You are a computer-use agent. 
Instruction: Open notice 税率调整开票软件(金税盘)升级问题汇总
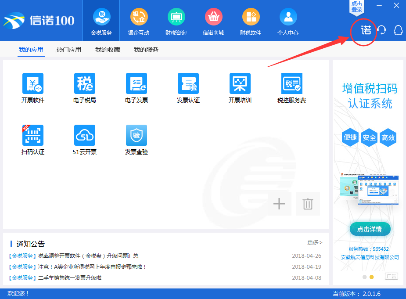88,256
